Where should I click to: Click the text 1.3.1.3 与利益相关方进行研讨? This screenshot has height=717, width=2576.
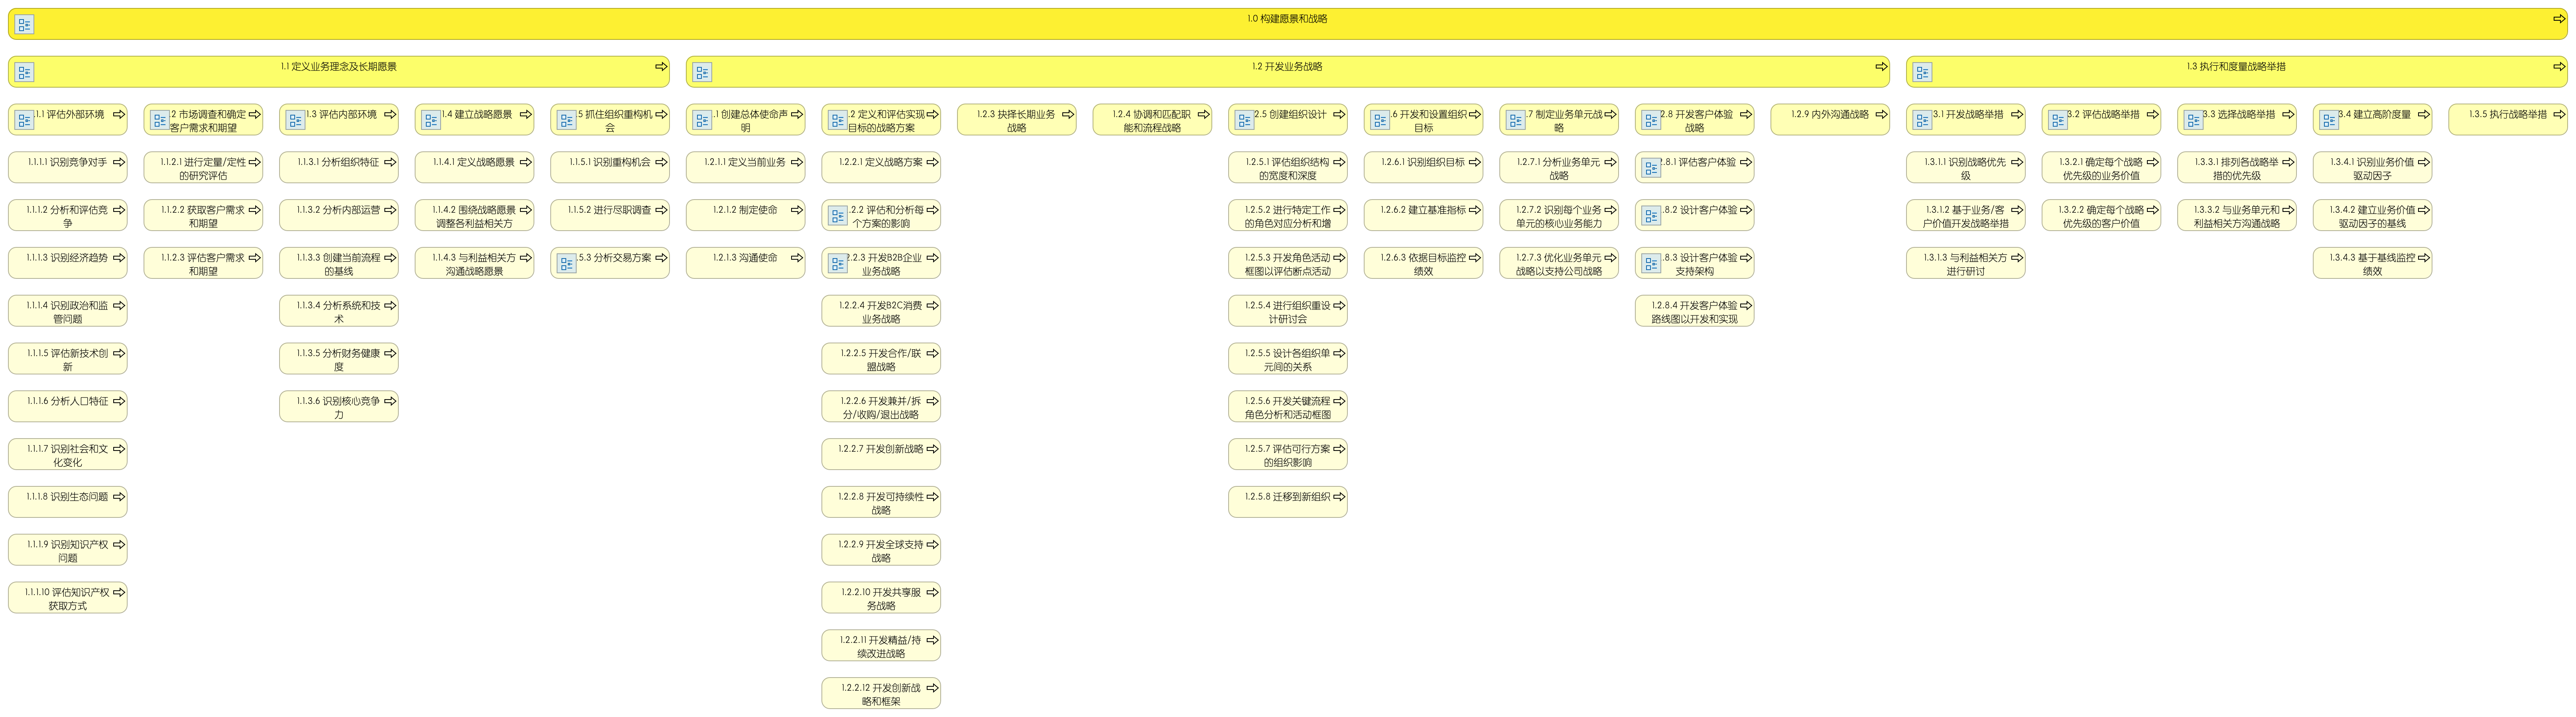(x=1965, y=264)
